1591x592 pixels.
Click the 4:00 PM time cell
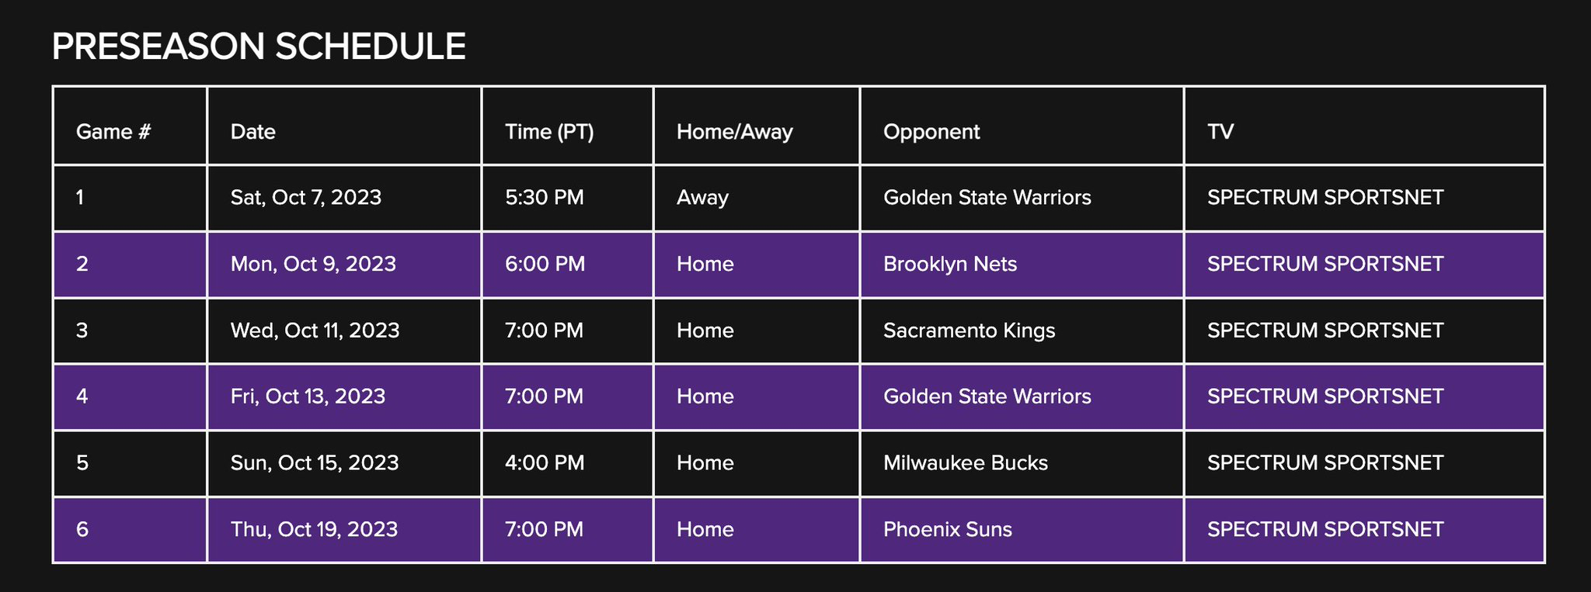pos(568,463)
